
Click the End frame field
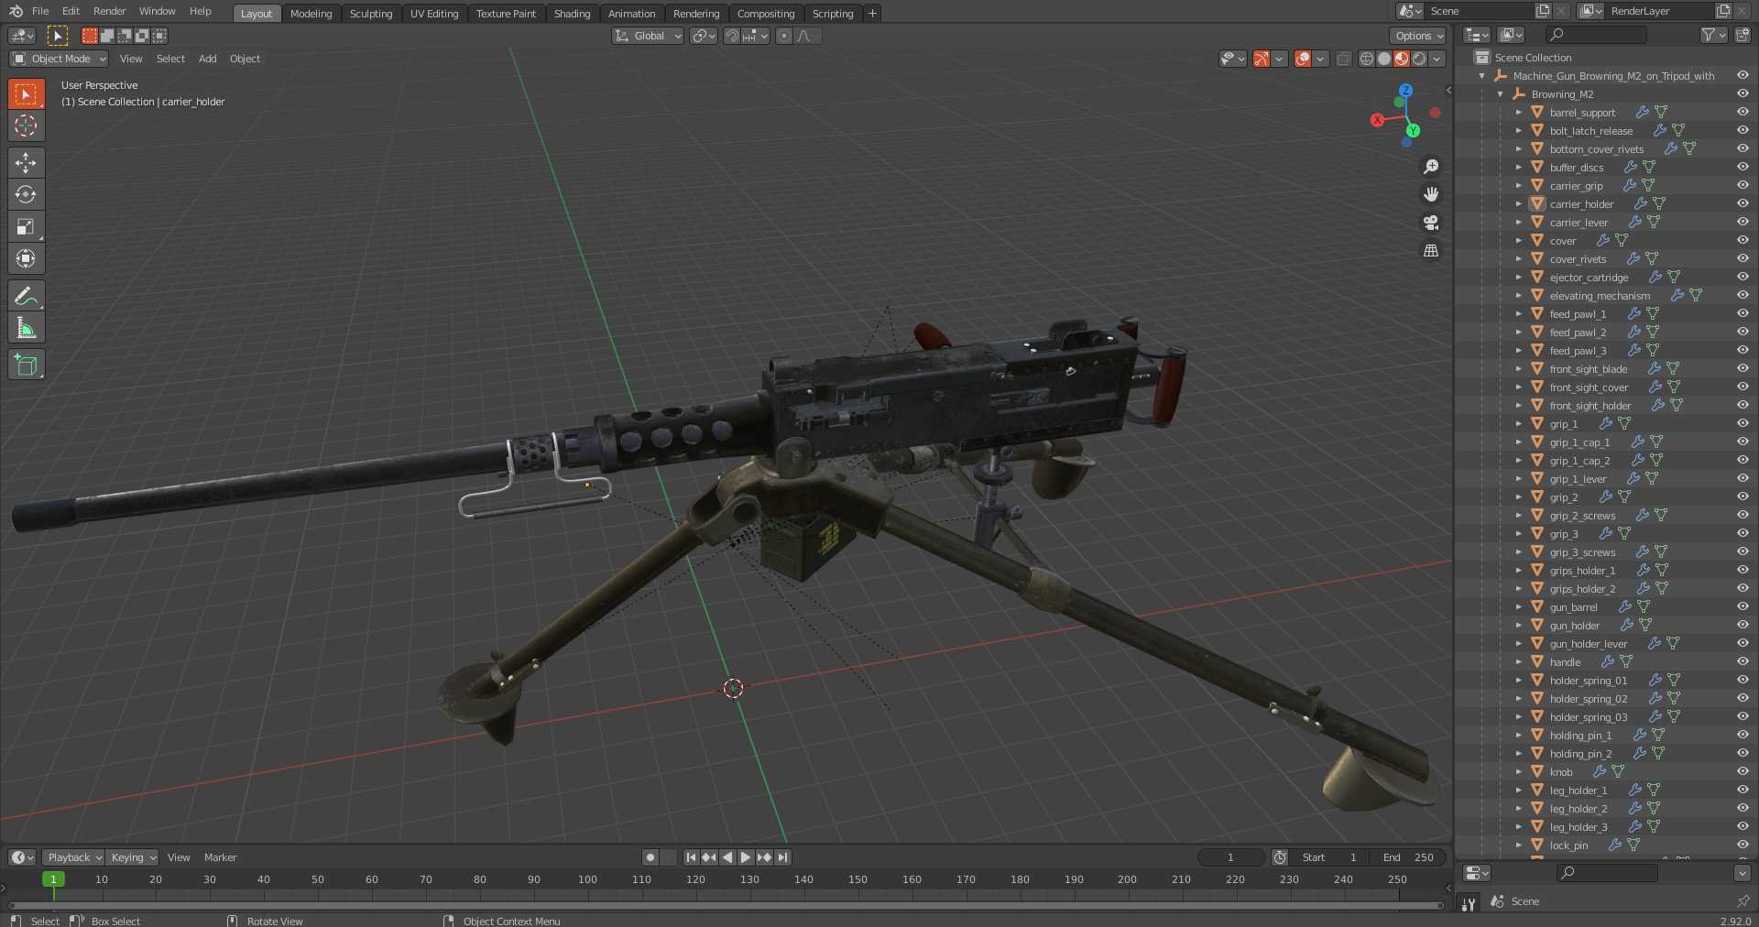[1409, 857]
